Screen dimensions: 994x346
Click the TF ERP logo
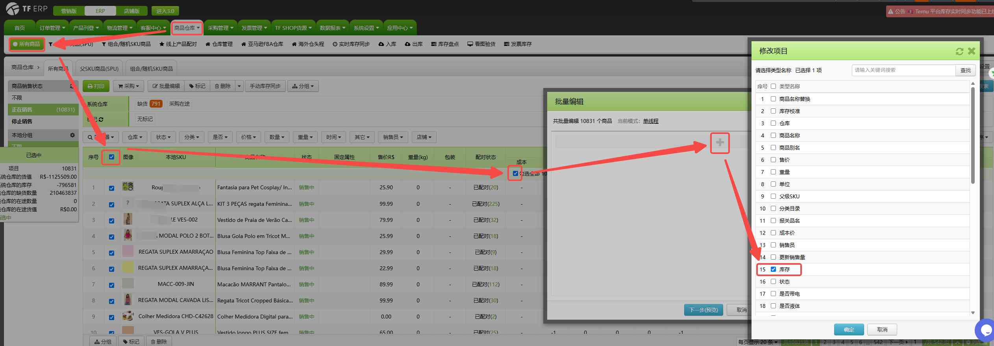click(x=27, y=9)
